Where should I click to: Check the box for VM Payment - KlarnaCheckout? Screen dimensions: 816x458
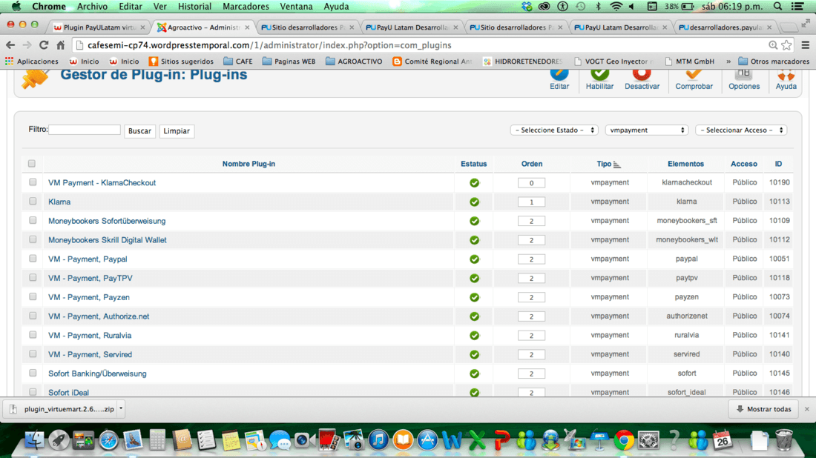pyautogui.click(x=33, y=182)
